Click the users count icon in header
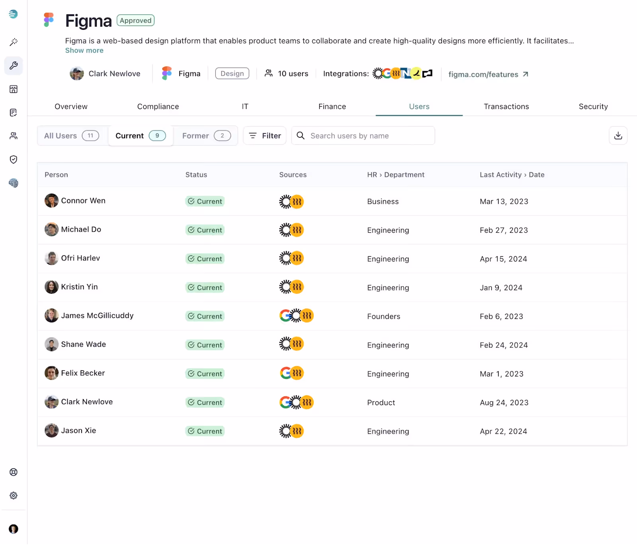The image size is (637, 556). 269,73
